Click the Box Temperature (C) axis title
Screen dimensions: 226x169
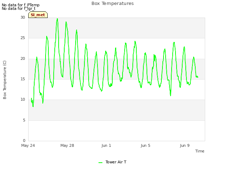(x=5, y=80)
